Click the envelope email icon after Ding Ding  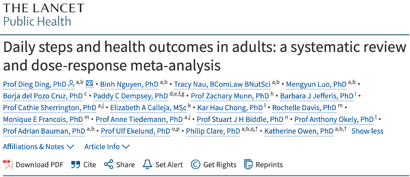(89, 84)
